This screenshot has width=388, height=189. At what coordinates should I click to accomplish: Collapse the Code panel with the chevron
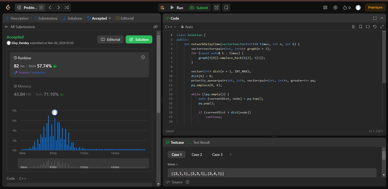click(382, 18)
